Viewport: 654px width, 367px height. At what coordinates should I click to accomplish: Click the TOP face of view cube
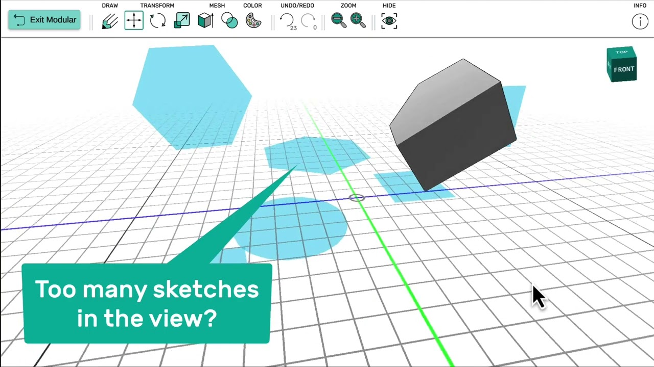[x=621, y=52]
